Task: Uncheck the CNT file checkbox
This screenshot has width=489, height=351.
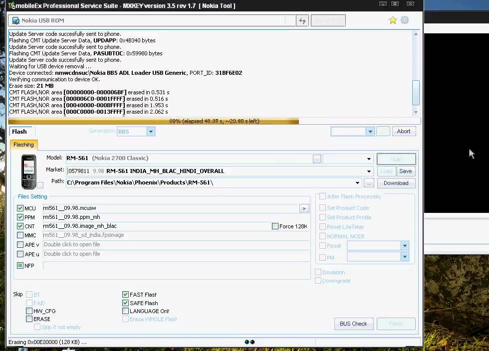Action: [x=20, y=226]
